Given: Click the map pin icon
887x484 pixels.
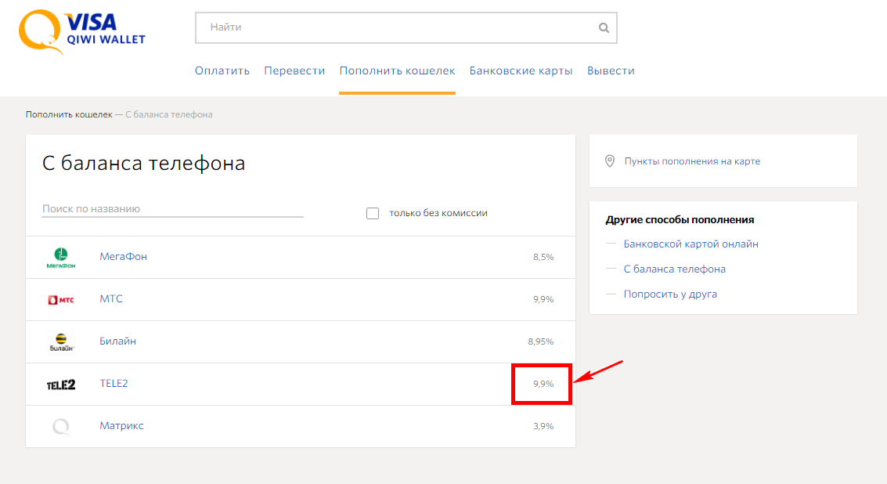Looking at the screenshot, I should point(610,161).
